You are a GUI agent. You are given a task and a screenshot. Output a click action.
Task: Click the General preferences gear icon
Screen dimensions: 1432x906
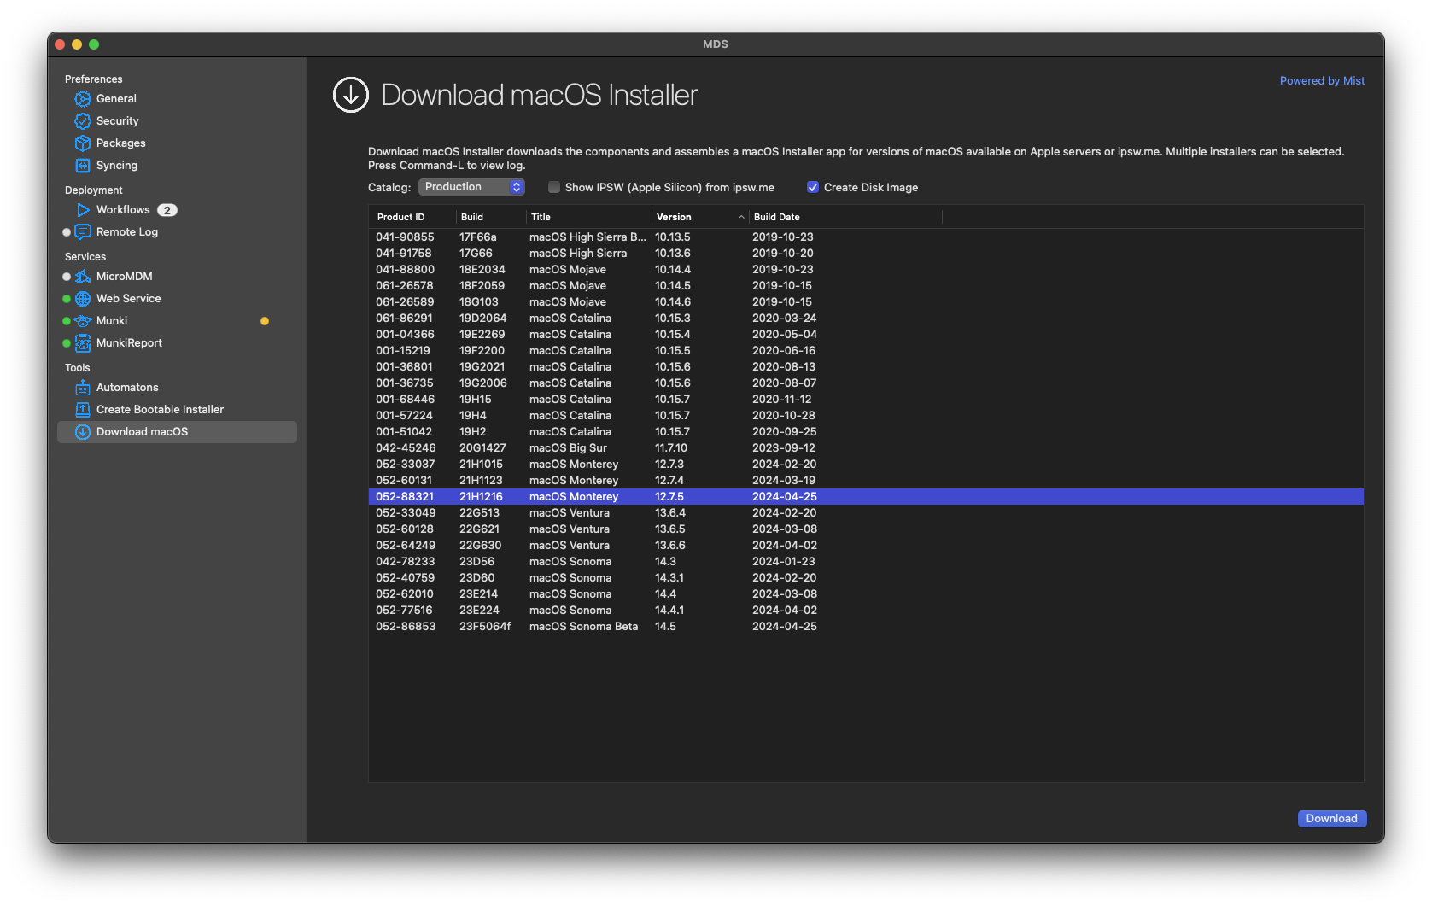pyautogui.click(x=83, y=99)
